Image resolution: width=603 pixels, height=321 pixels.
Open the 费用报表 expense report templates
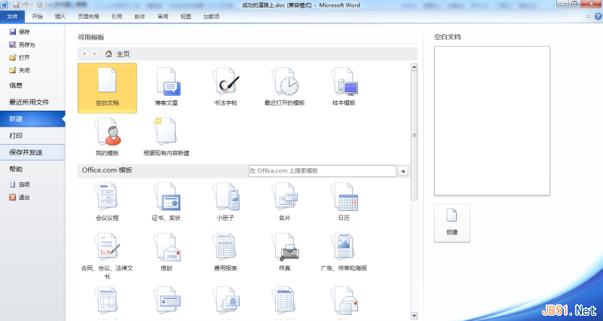(225, 252)
